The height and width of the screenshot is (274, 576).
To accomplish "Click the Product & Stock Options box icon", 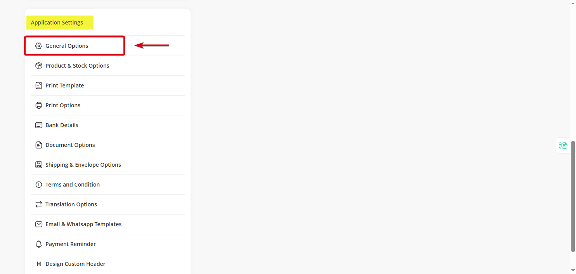I will point(38,66).
